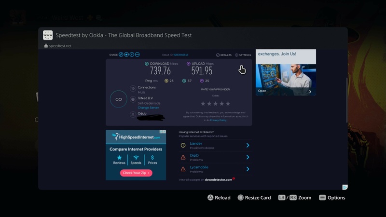Click the idle ping latency icon
The image size is (386, 217).
(x=166, y=81)
